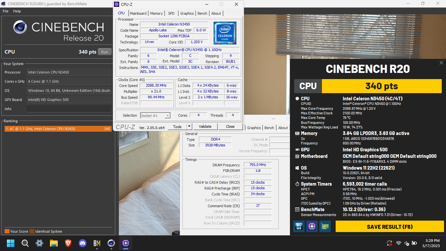Click the Memory section icon in BenchMate
The image size is (446, 251).
(x=297, y=133)
